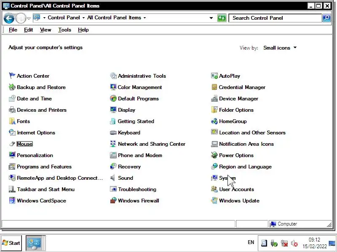Screen dimensions: 337x252
Task: Click the HomeGroup icon
Action: point(214,121)
